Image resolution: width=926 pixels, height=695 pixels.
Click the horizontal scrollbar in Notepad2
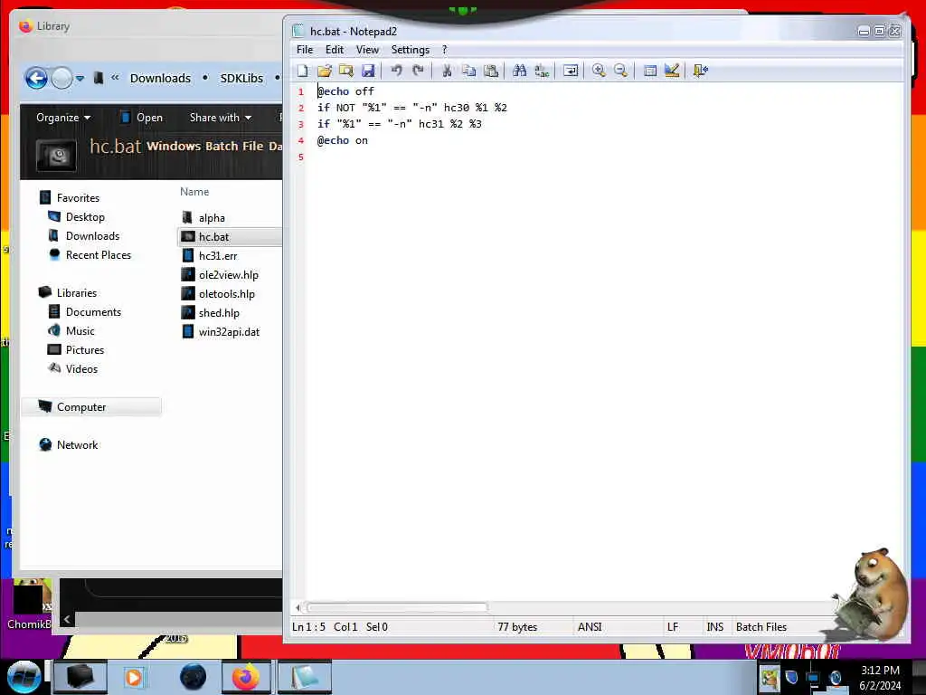pyautogui.click(x=398, y=607)
